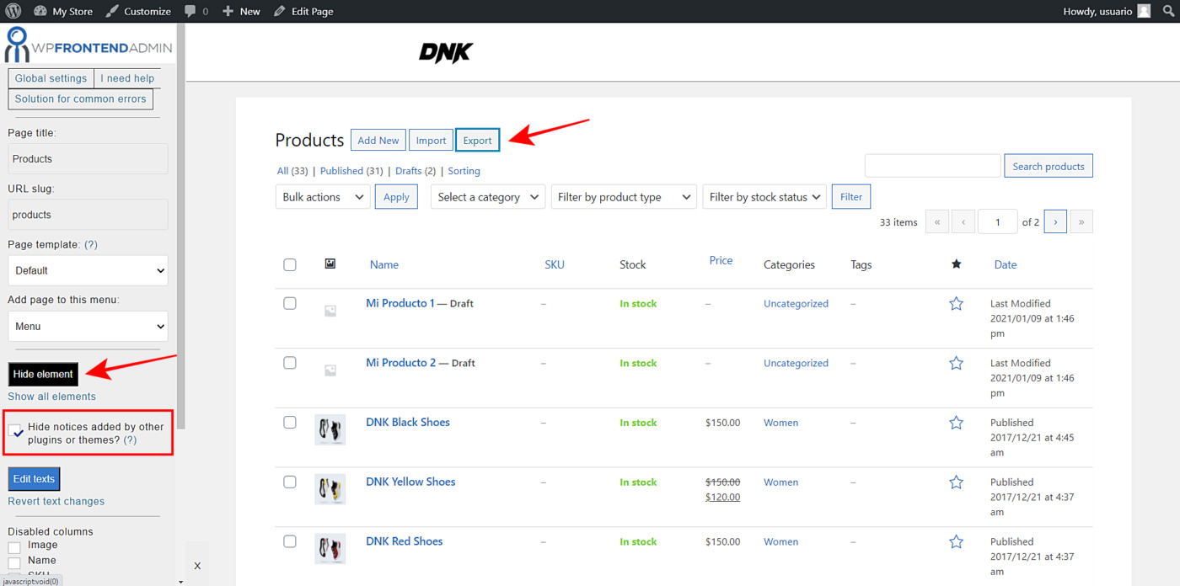Viewport: 1180px width, 586px height.
Task: Click the featured star column header
Action: [x=956, y=264]
